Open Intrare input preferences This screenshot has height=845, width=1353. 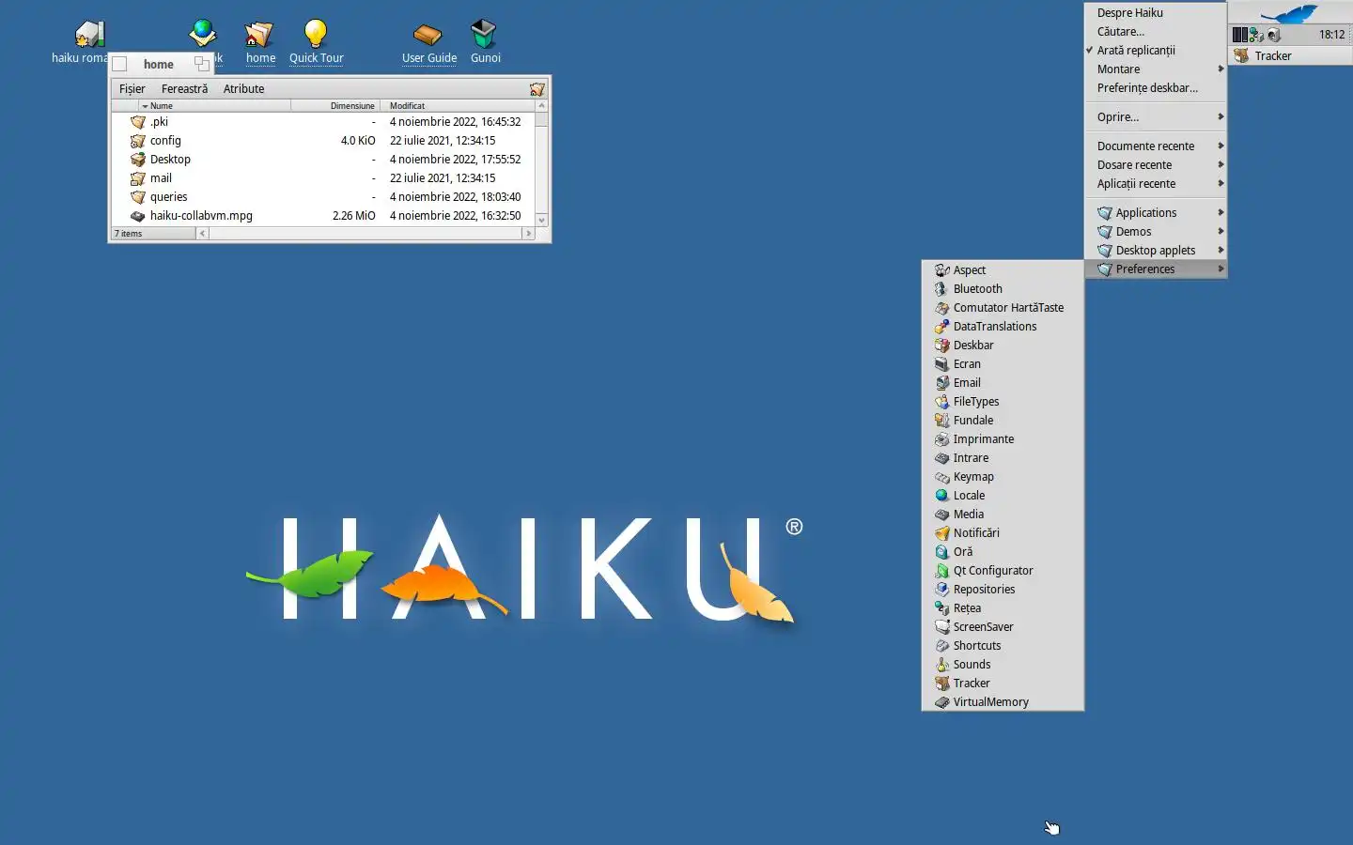(1003, 458)
